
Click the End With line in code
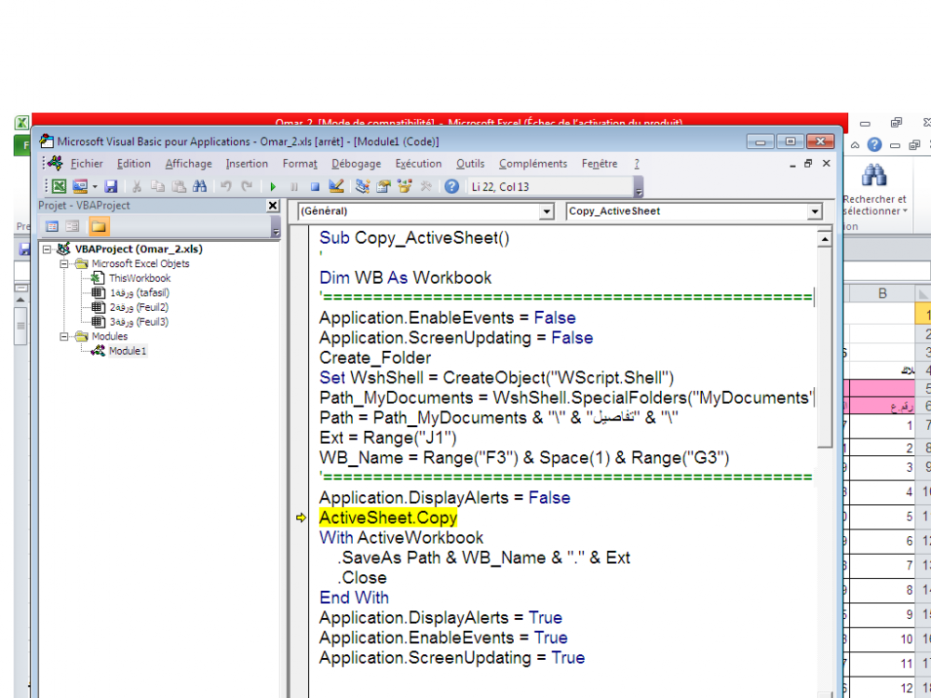355,597
